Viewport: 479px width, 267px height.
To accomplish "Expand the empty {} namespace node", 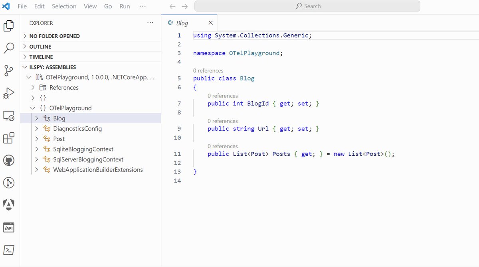I will tap(33, 98).
